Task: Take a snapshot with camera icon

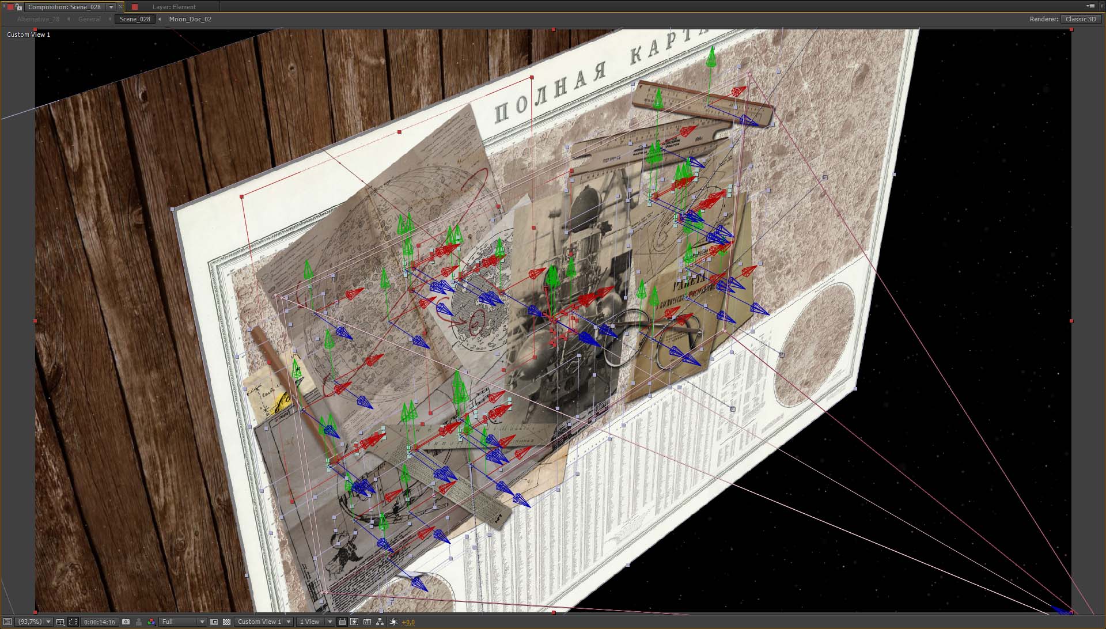Action: (x=126, y=622)
